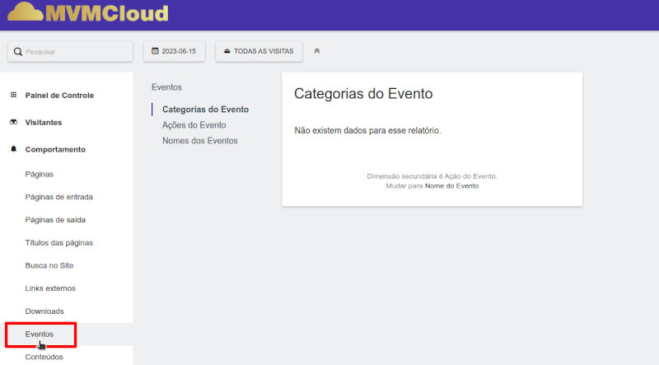This screenshot has width=659, height=365.
Task: Switch secondary dimension to Nome do Evento
Action: (x=451, y=186)
